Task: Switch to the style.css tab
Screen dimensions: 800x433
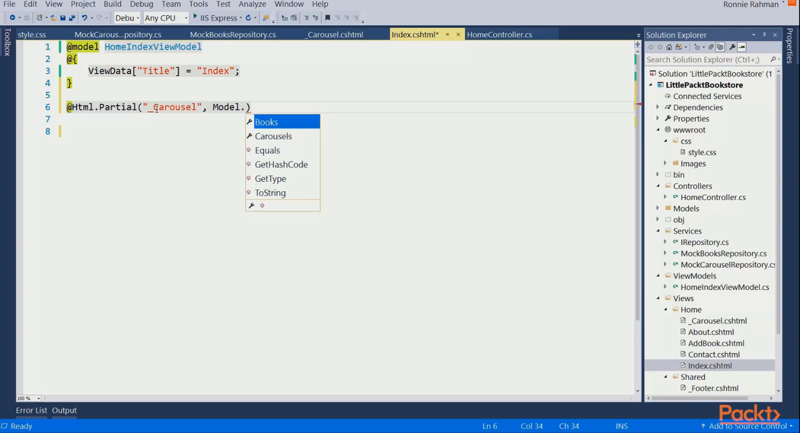Action: (x=32, y=35)
